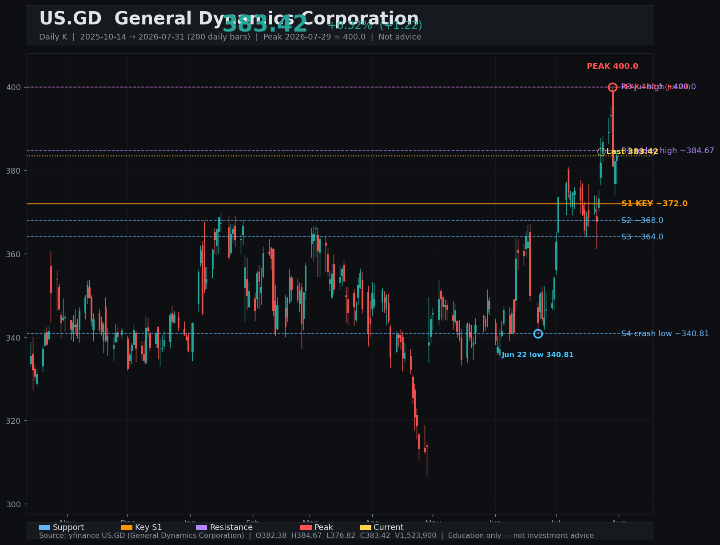Click the red peak circle marker at 400
The width and height of the screenshot is (720, 545).
click(x=613, y=87)
